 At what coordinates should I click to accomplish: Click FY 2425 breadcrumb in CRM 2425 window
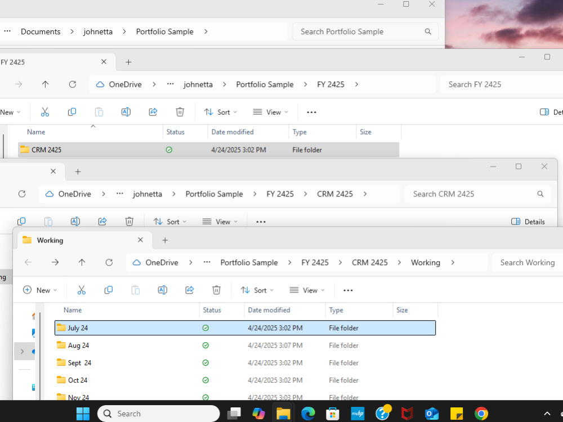click(x=280, y=194)
